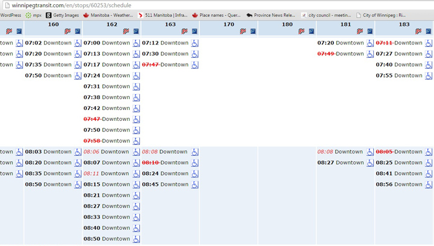Viewport: 434px width, 246px height.
Task: Click wheelchair icon beside 08:03 Downtown
Action: pyautogui.click(x=78, y=152)
